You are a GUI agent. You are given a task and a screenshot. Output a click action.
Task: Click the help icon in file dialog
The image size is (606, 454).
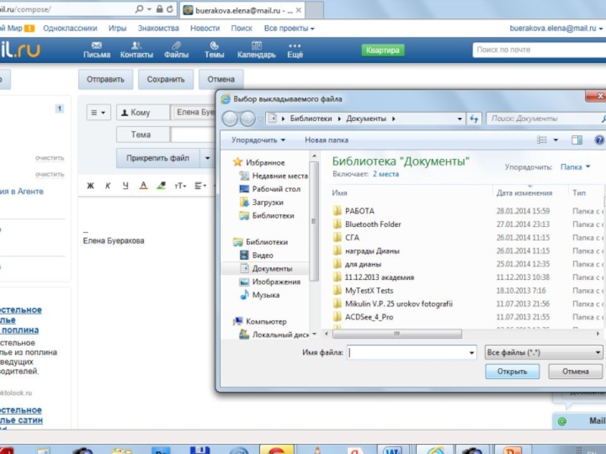pyautogui.click(x=599, y=140)
